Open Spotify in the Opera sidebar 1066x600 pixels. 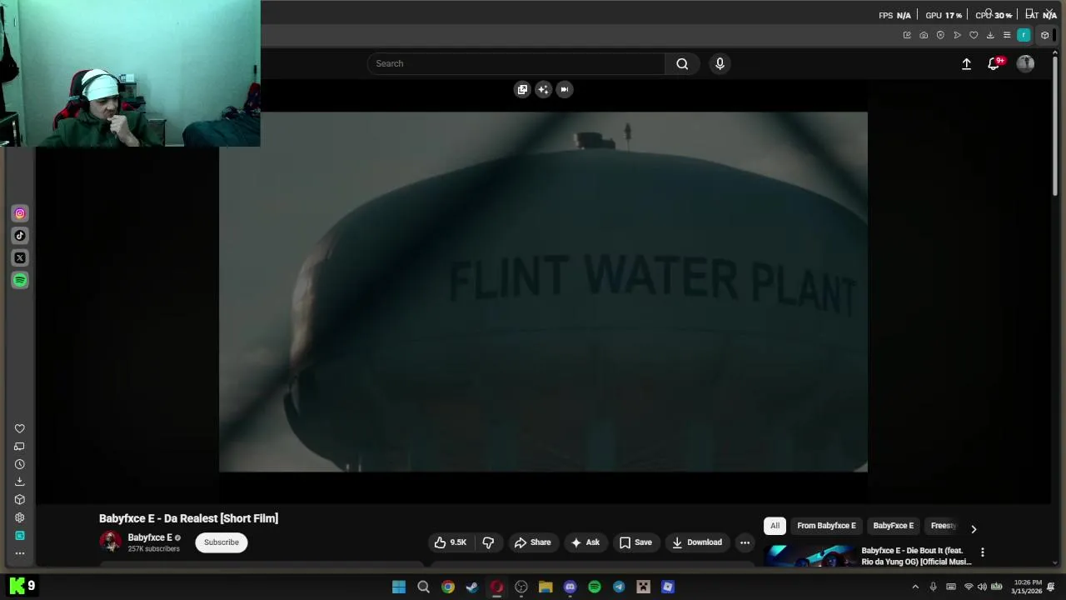pyautogui.click(x=20, y=280)
